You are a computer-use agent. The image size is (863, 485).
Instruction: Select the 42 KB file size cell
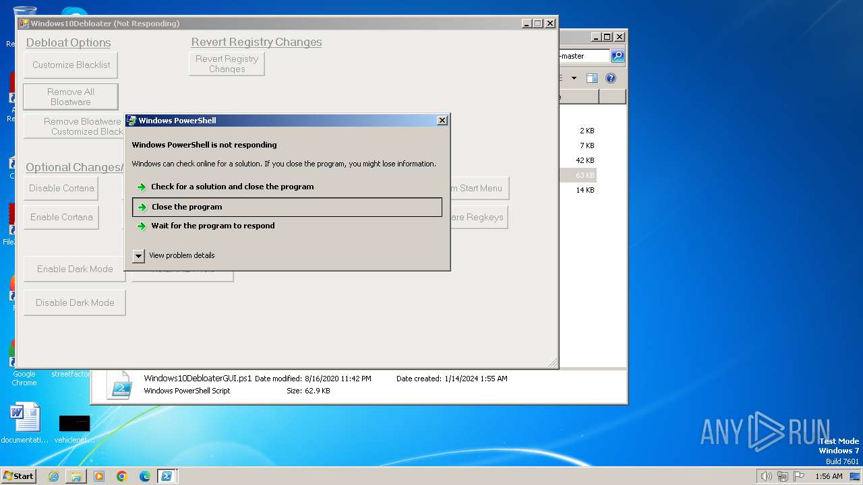[x=585, y=160]
